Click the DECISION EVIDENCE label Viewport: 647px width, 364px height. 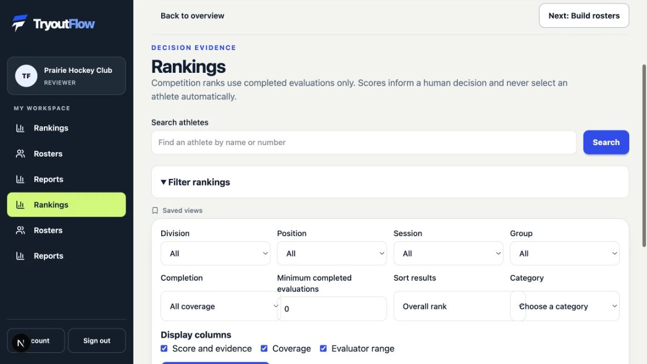(x=193, y=48)
